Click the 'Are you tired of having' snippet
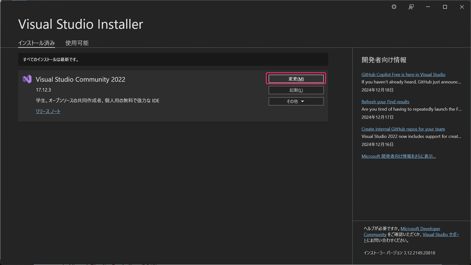Viewport: 471px width, 265px height. (x=411, y=109)
